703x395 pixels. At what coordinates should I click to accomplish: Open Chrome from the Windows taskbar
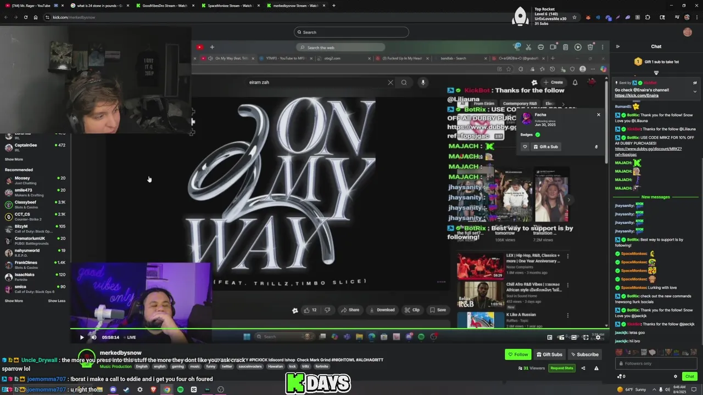[166, 390]
